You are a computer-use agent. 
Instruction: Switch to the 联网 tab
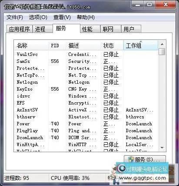pyautogui.click(x=111, y=29)
